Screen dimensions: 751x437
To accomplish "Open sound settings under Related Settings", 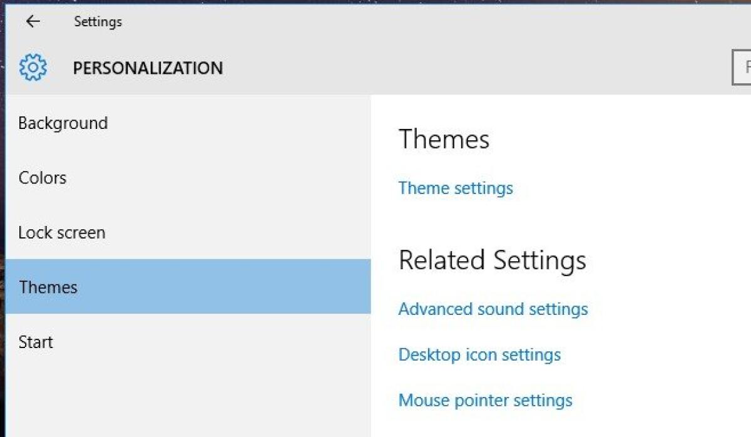I will (493, 309).
